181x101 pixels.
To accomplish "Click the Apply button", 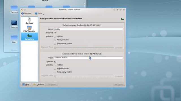I will [119, 84].
